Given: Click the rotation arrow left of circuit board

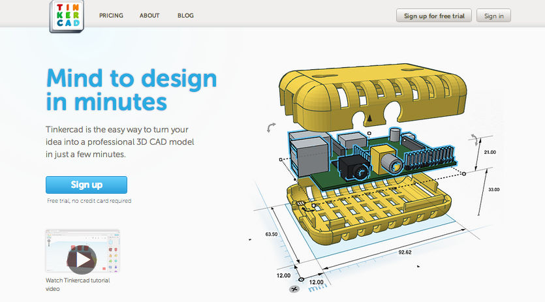Looking at the screenshot, I should coord(271,127).
